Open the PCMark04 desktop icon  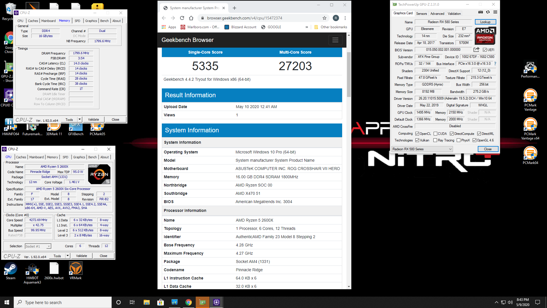click(530, 155)
